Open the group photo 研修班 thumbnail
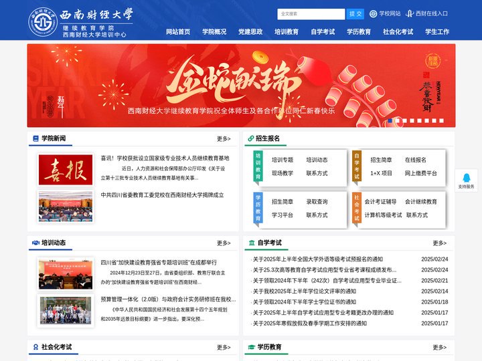 pyautogui.click(x=66, y=311)
